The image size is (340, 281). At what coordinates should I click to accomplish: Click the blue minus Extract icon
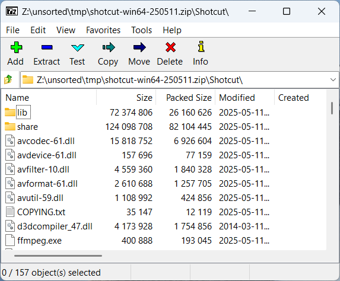(47, 47)
